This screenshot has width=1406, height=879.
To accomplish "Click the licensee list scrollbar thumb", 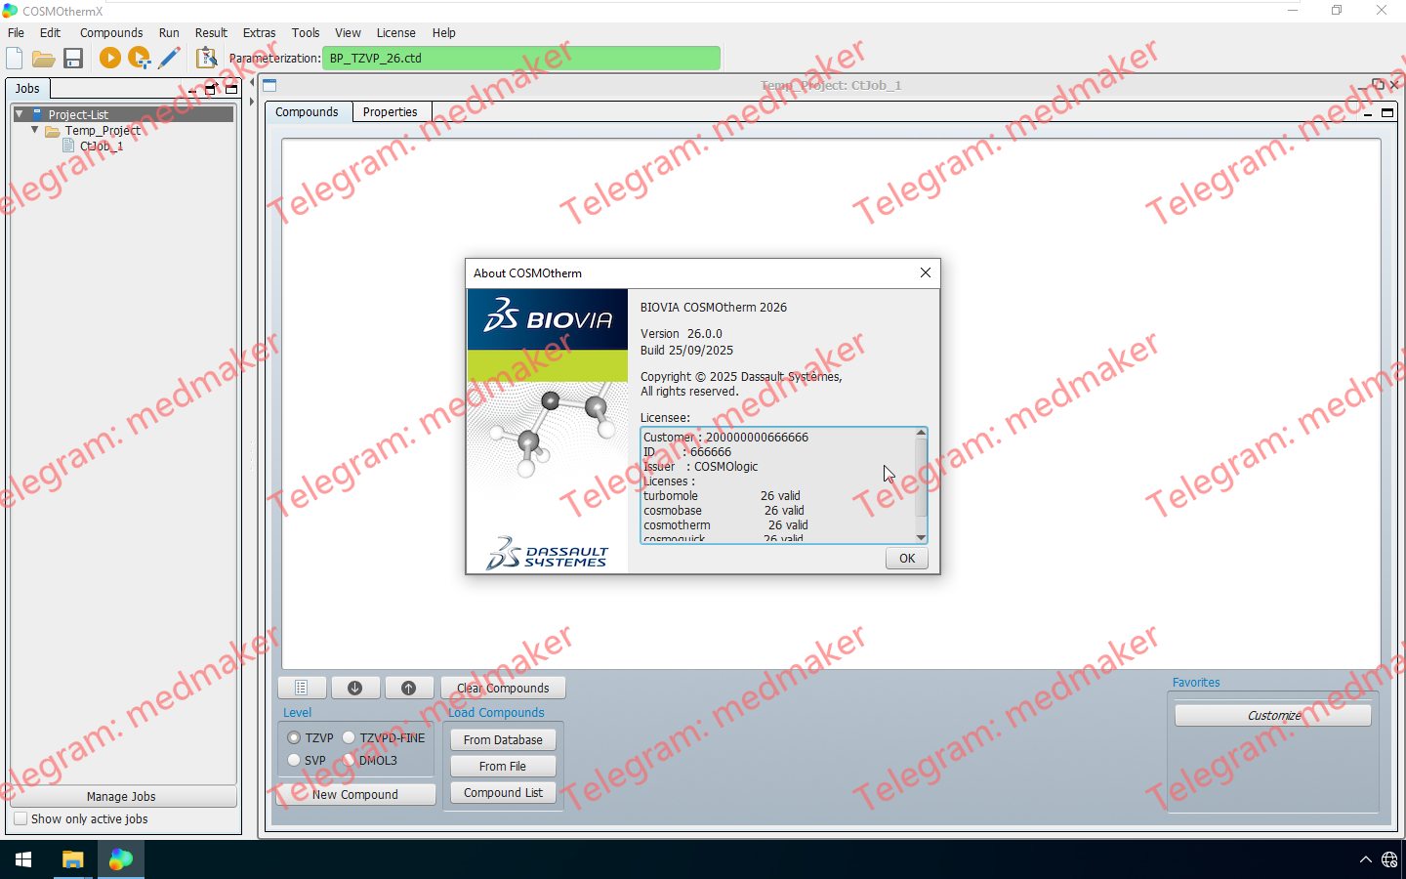I will pyautogui.click(x=921, y=477).
